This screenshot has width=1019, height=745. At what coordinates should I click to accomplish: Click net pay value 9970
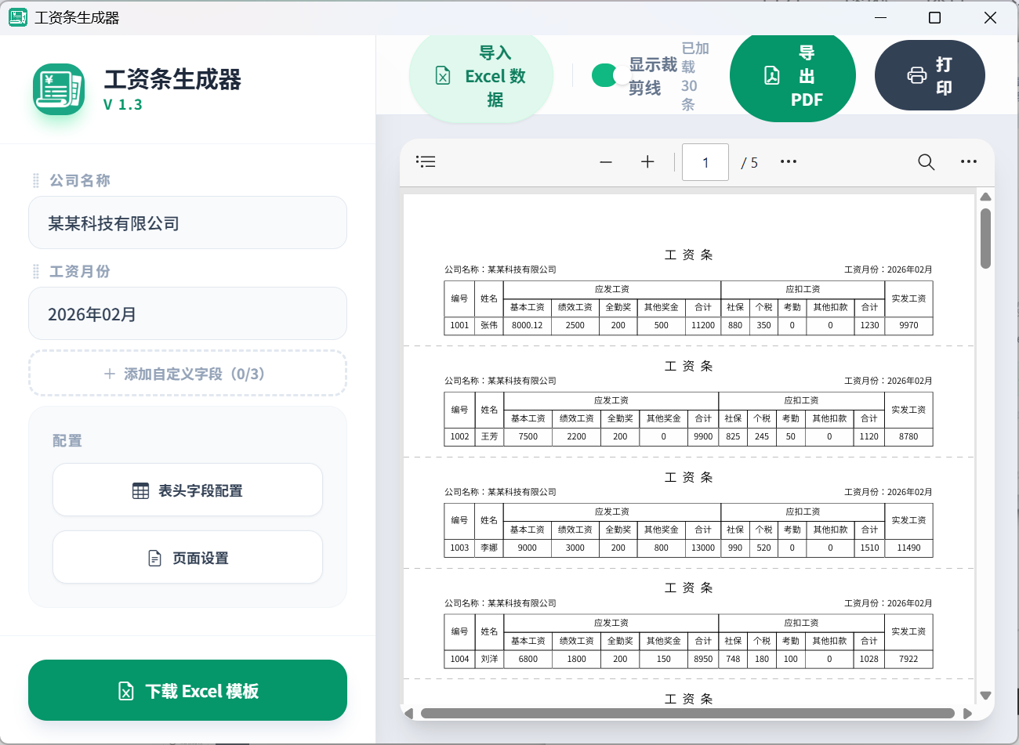[908, 325]
